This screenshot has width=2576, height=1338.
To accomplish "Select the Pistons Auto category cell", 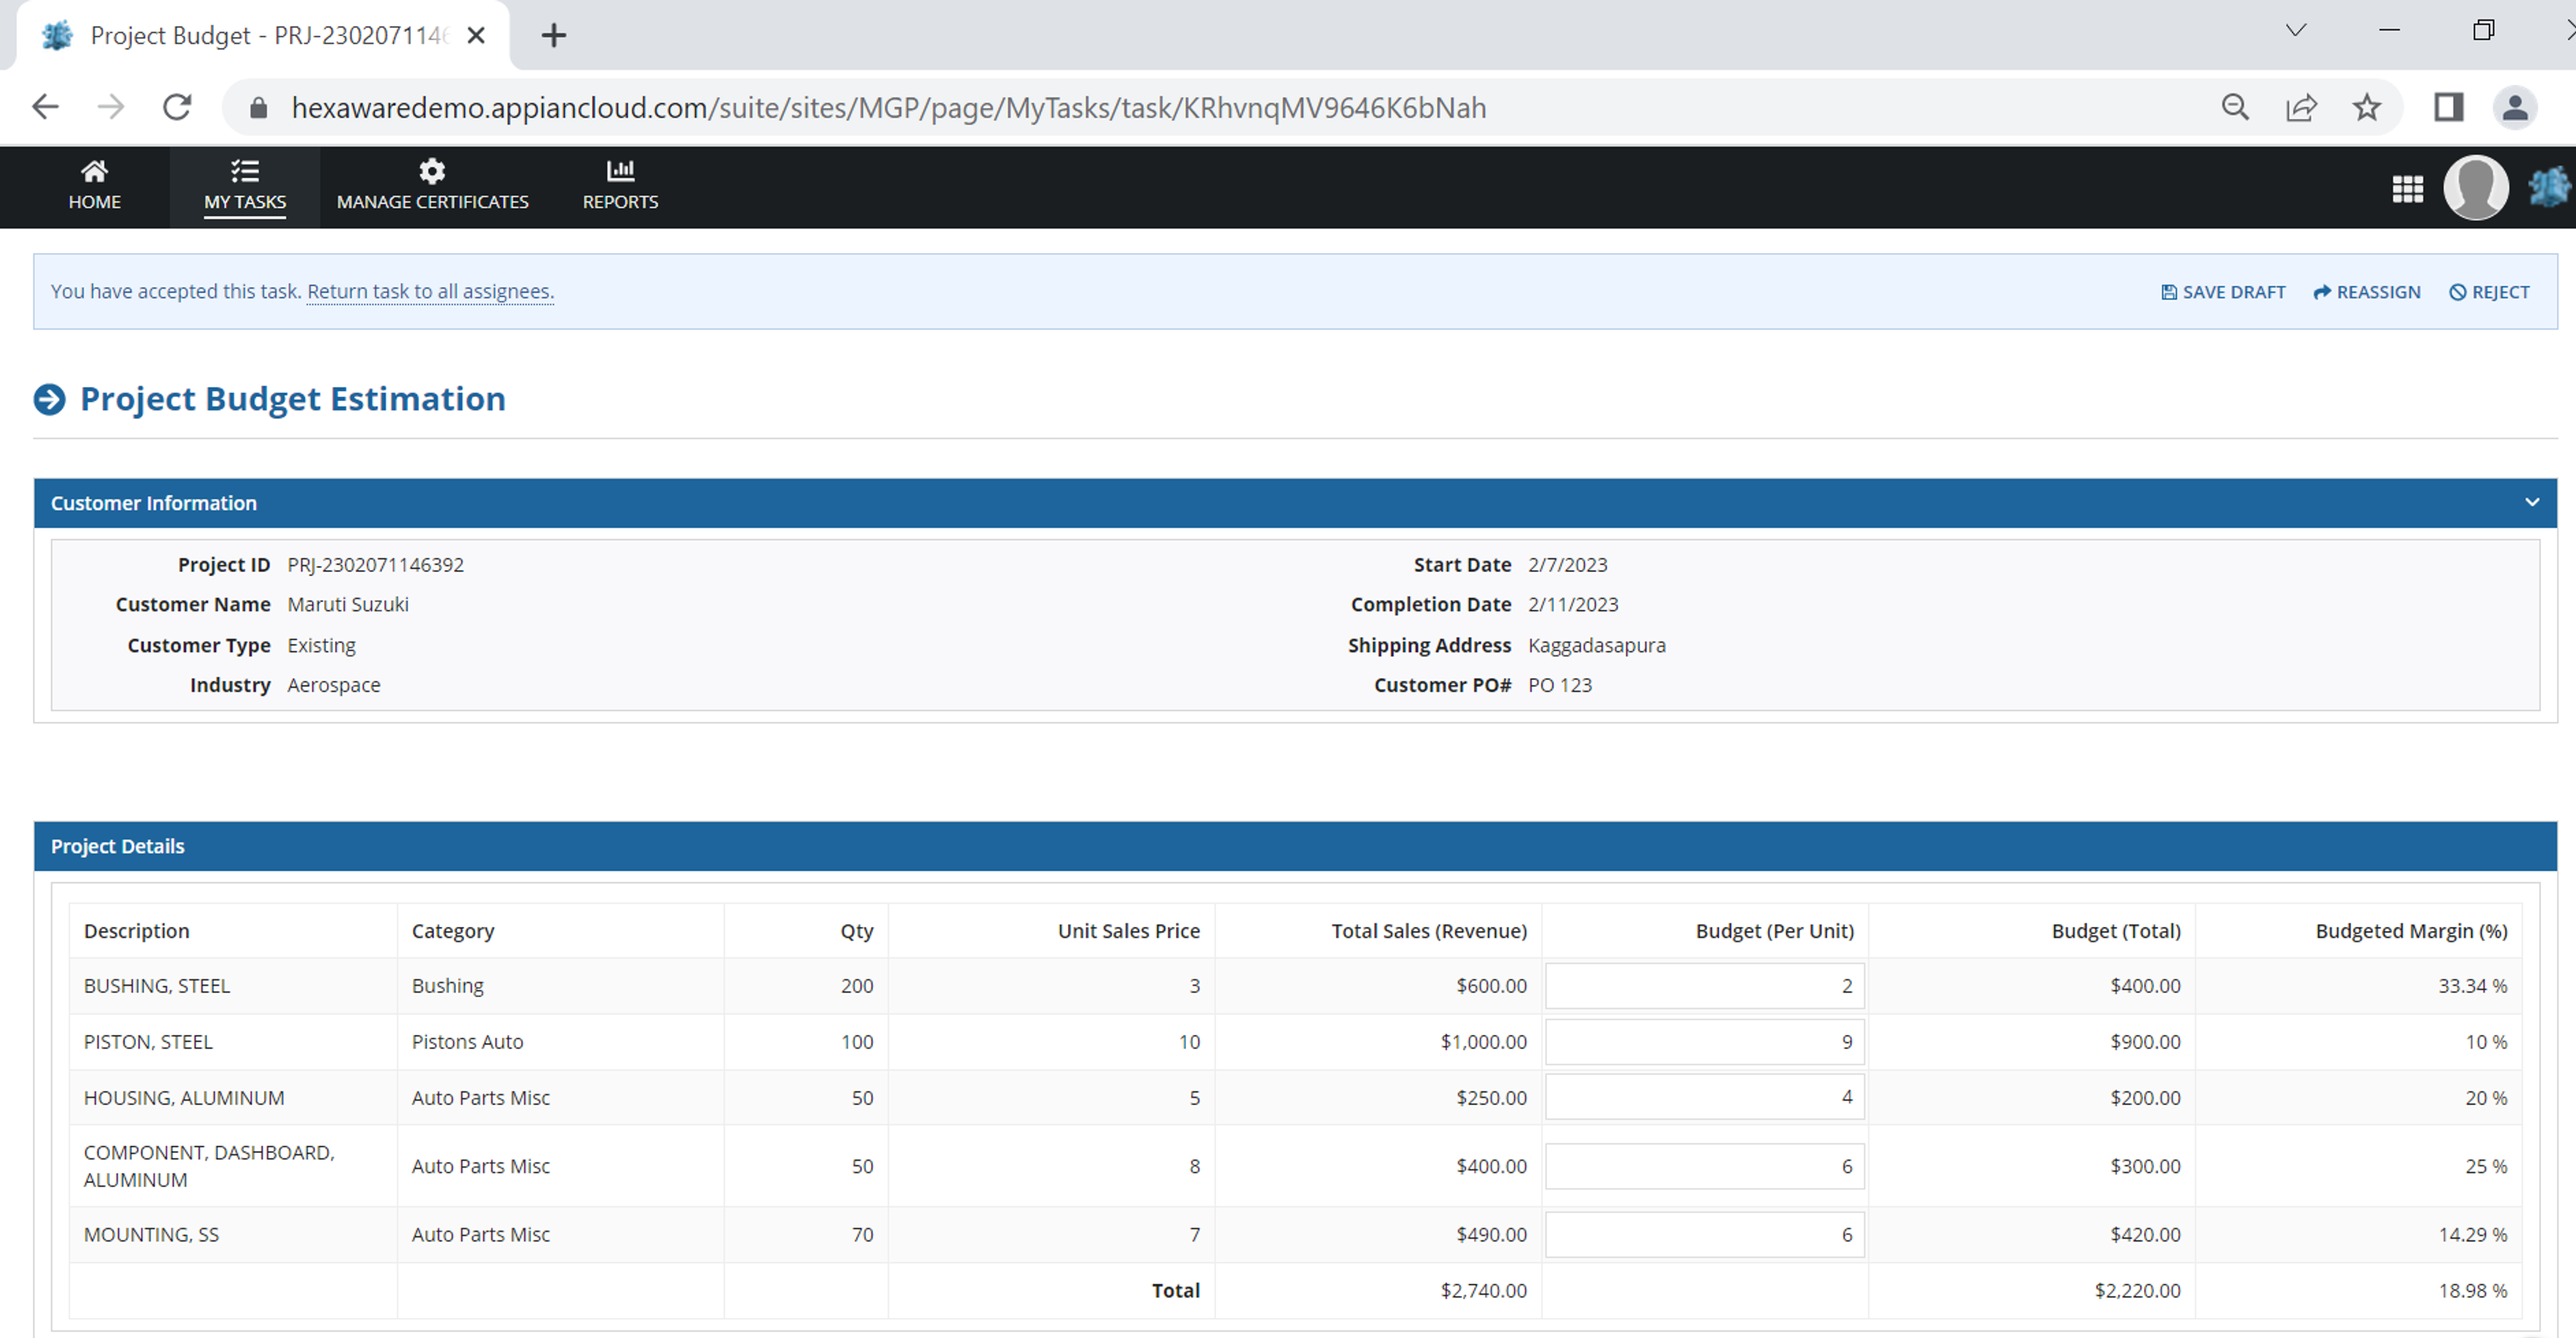I will [x=467, y=1042].
